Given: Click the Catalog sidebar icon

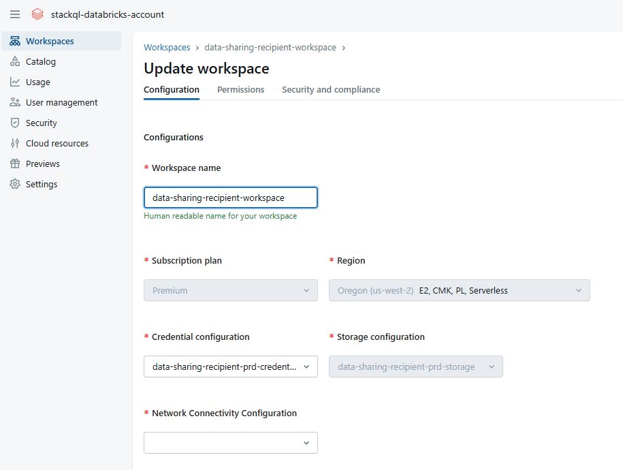Looking at the screenshot, I should point(14,62).
